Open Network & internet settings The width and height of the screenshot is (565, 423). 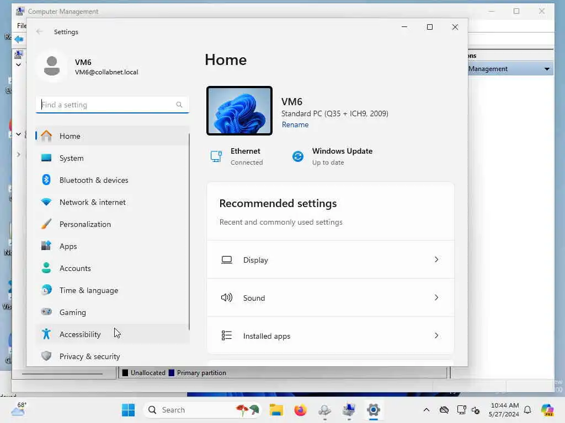pyautogui.click(x=112, y=202)
